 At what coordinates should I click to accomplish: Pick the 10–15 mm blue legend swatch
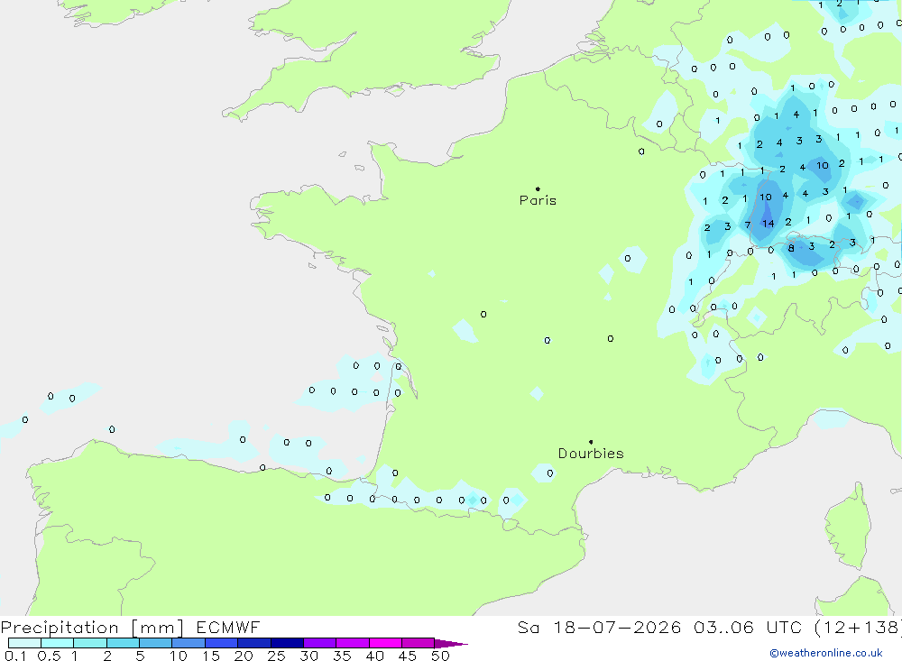(189, 643)
